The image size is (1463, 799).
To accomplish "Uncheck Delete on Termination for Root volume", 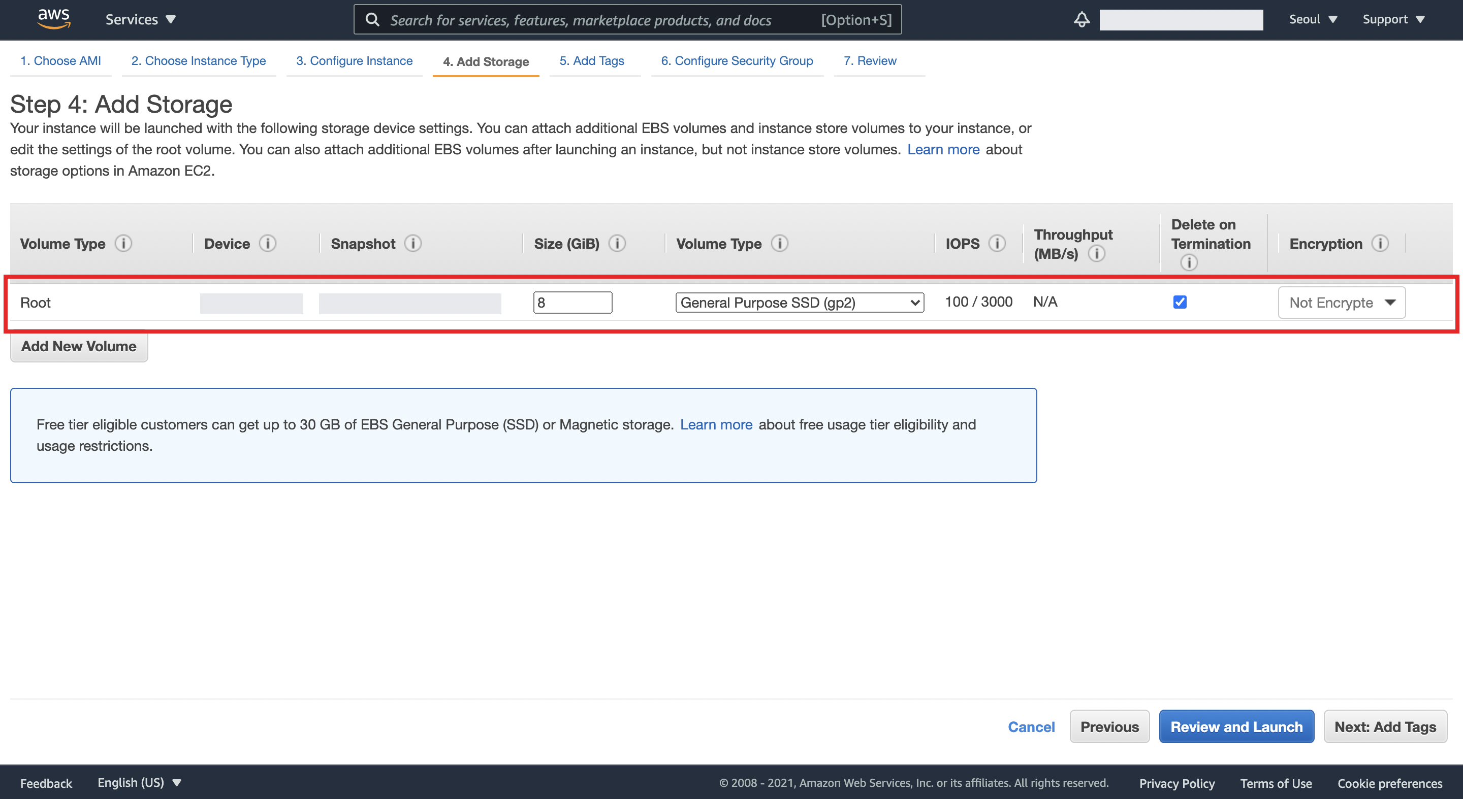I will coord(1180,302).
